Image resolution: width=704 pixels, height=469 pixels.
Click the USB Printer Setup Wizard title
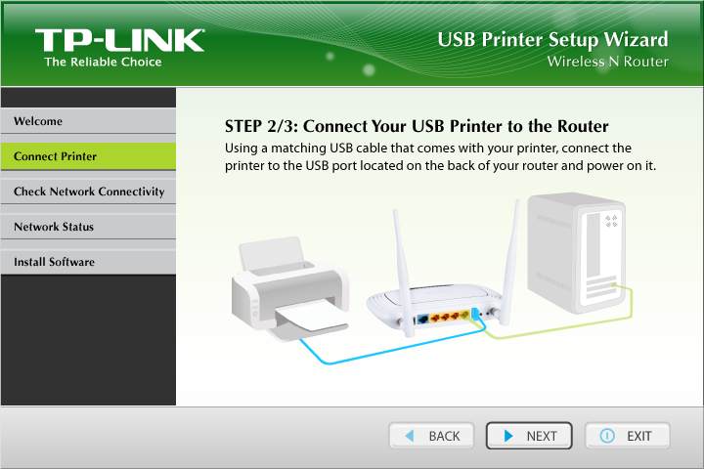click(x=552, y=40)
